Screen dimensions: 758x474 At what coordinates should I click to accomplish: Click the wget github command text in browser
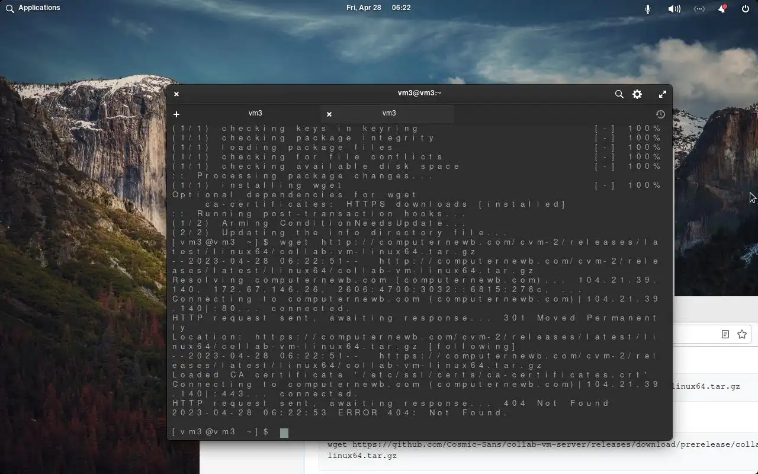[542, 450]
